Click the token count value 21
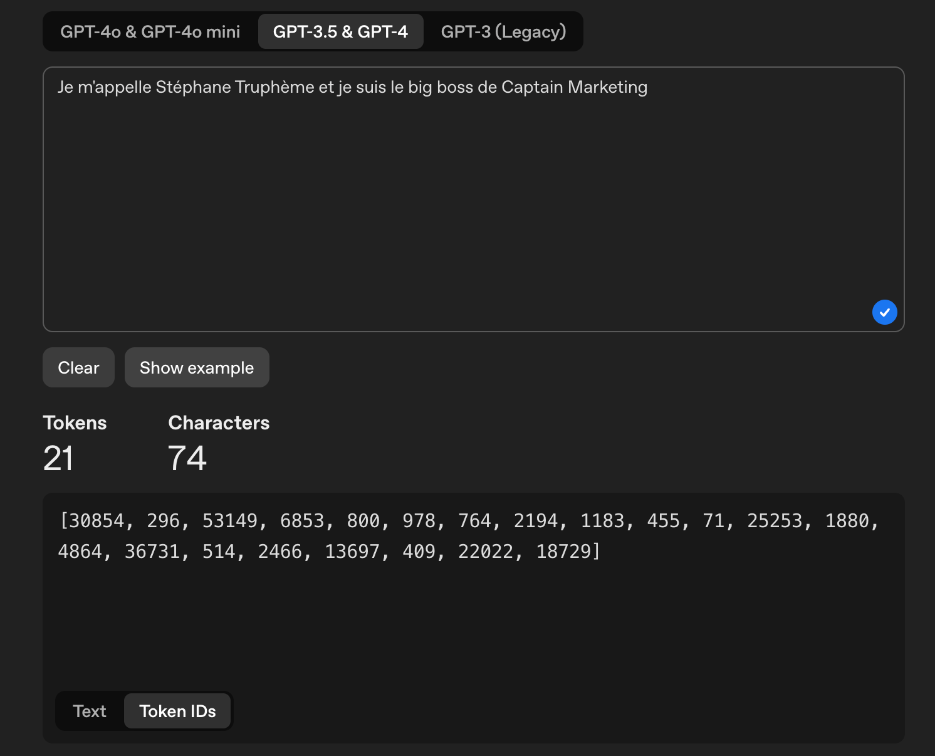The width and height of the screenshot is (935, 756). click(58, 458)
